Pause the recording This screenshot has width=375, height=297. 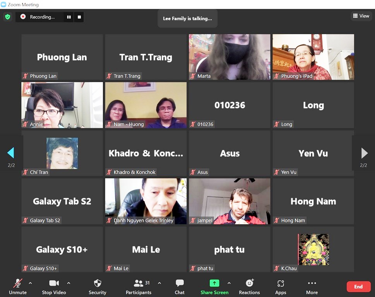click(x=69, y=17)
